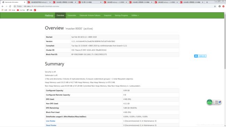Reload the page with the refresh icon

pyautogui.click(x=10, y=6)
